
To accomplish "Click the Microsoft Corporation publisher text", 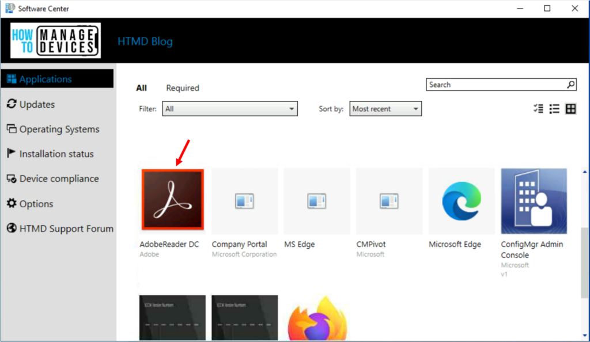I will pyautogui.click(x=244, y=254).
